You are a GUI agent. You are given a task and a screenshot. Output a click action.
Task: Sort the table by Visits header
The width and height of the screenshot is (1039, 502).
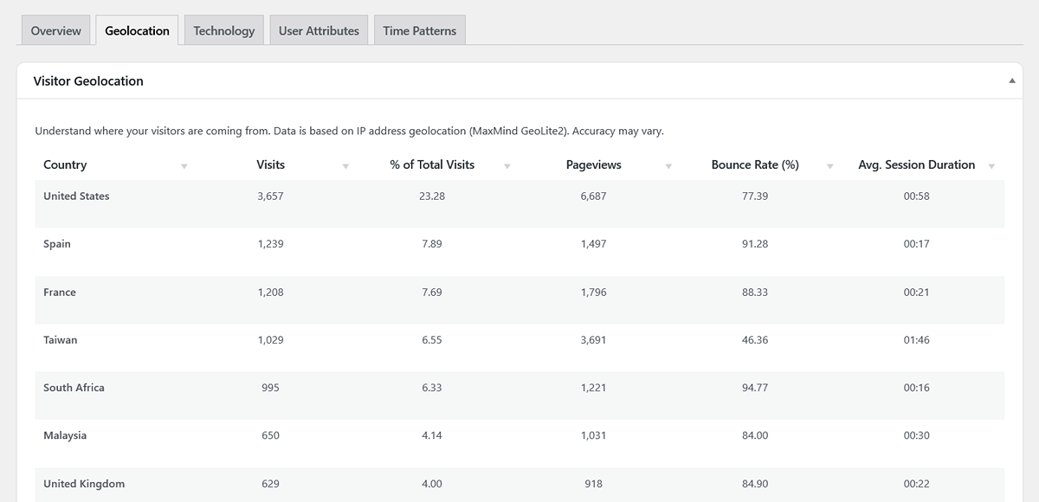270,164
